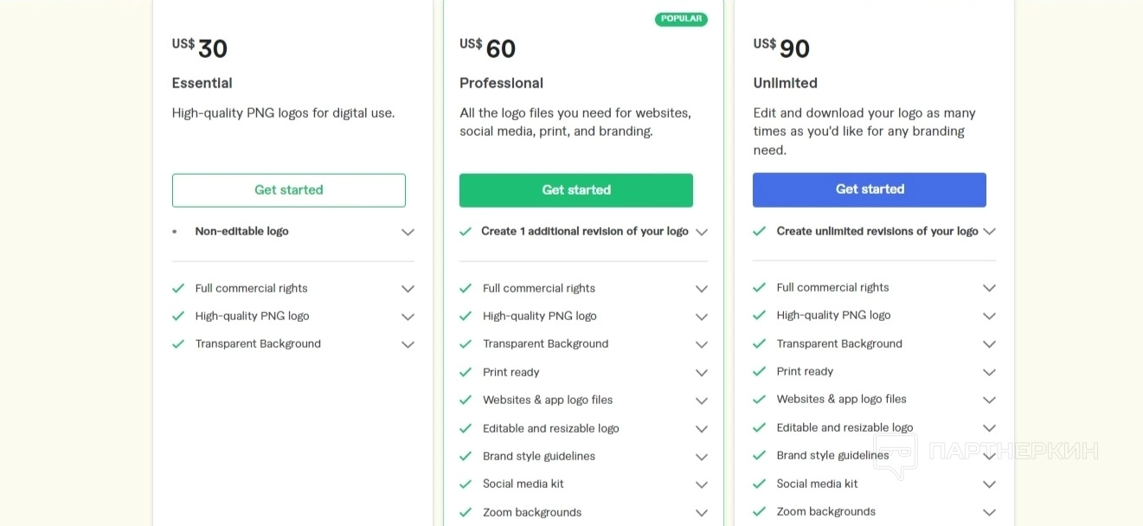Click the Professional plan title text
This screenshot has height=526, width=1143.
click(x=501, y=83)
